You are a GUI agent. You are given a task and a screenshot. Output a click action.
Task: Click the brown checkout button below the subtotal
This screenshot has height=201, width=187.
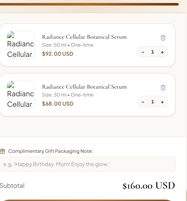[x=87, y=200]
